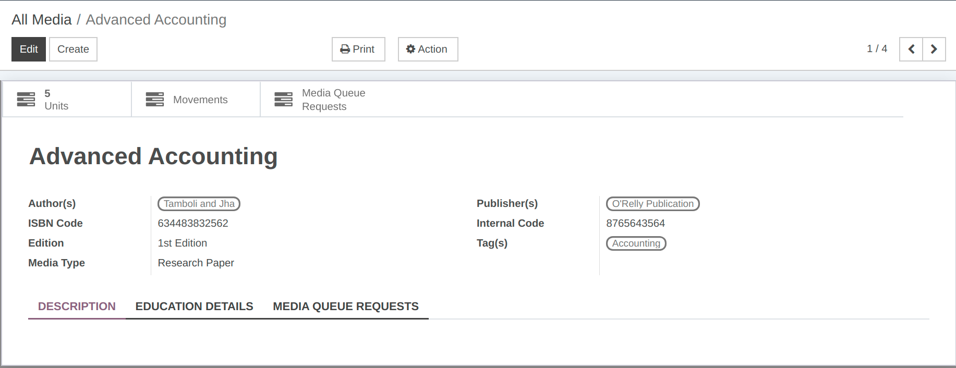Click the ISBN Code label
Image resolution: width=956 pixels, height=368 pixels.
coord(55,223)
